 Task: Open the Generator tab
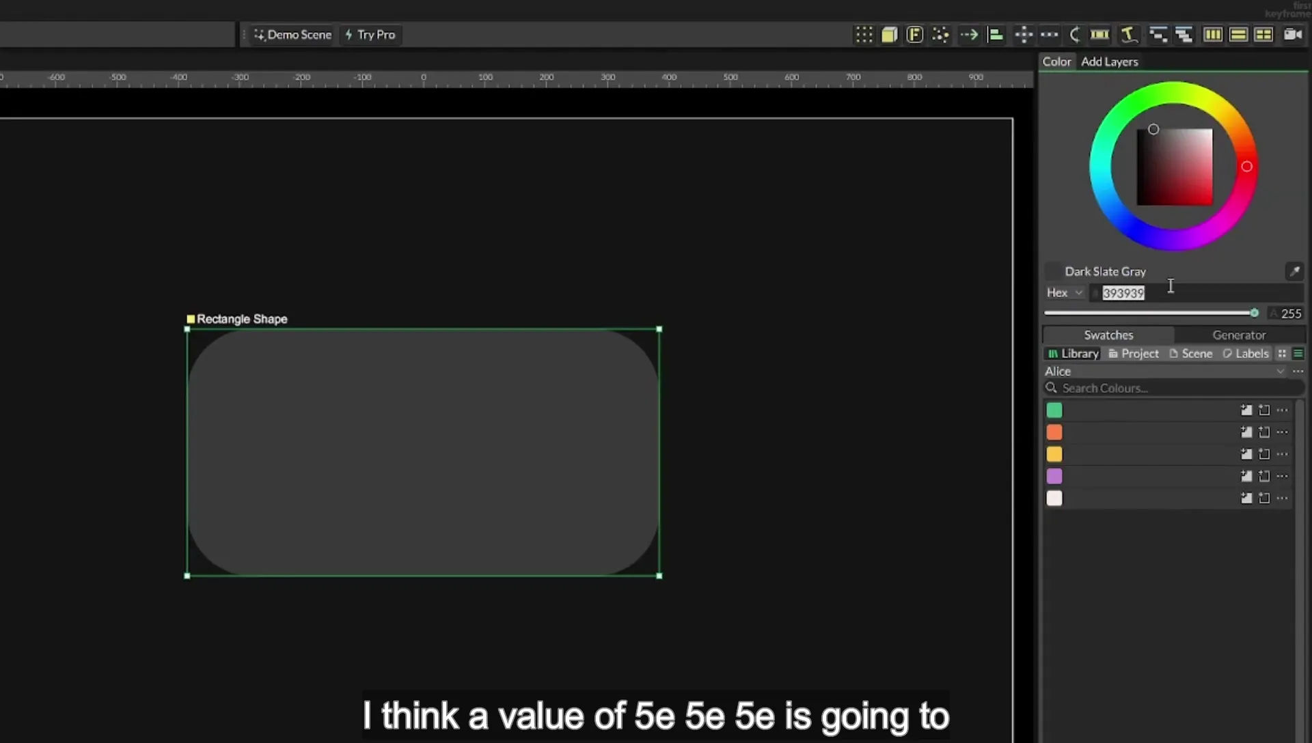tap(1239, 335)
